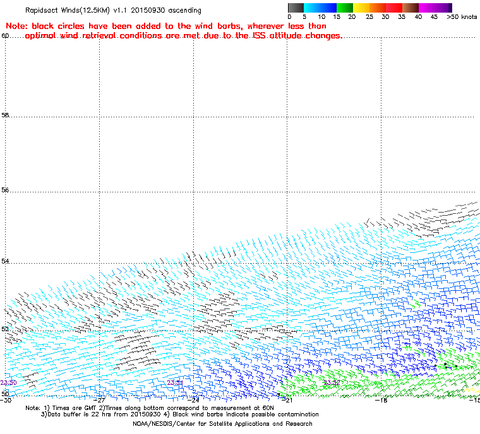Click the longitude axis label '-21'
Image resolution: width=480 pixels, height=434 pixels.
click(x=287, y=400)
